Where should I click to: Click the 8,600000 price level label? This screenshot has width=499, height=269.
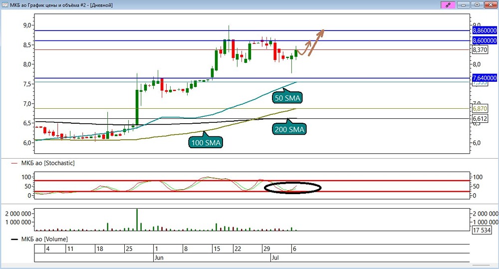[x=485, y=40]
